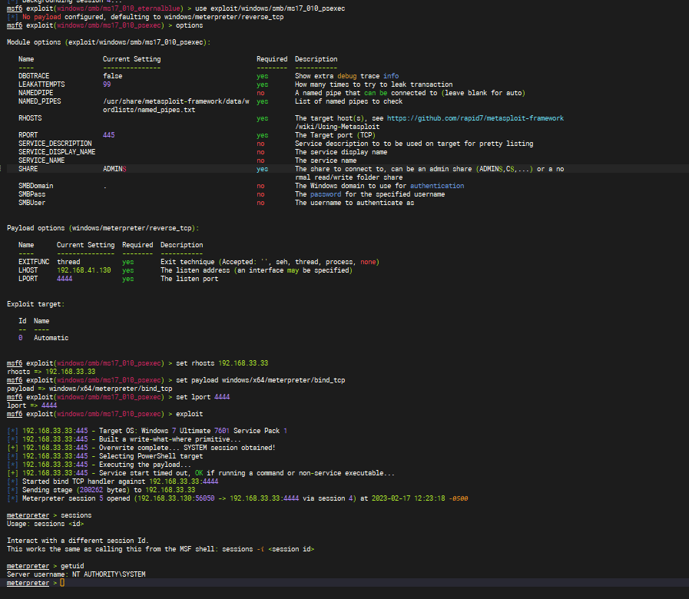Image resolution: width=689 pixels, height=599 pixels.
Task: Click the 'Current Setting' column header in Module options
Action: 132,59
